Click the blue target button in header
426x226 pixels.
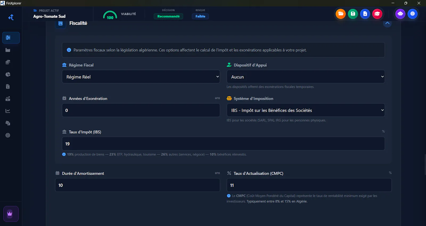pyautogui.click(x=413, y=14)
